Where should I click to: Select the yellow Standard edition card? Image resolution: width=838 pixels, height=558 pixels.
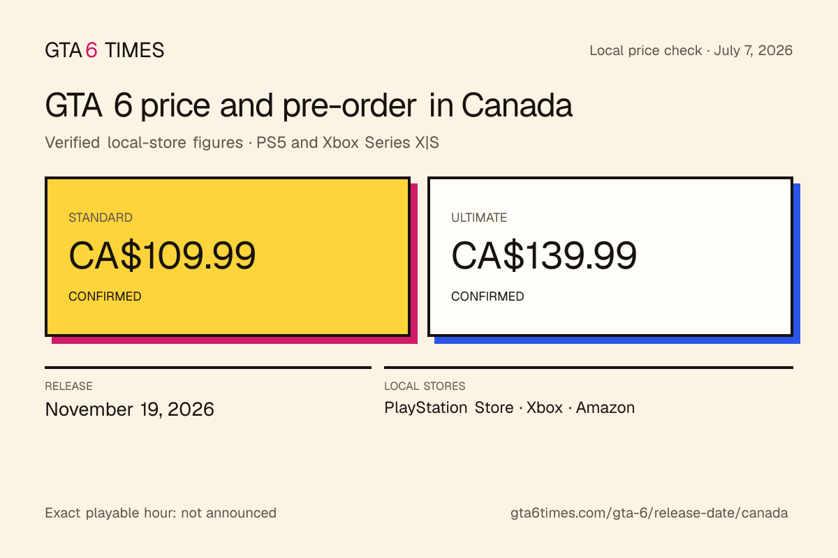(227, 257)
